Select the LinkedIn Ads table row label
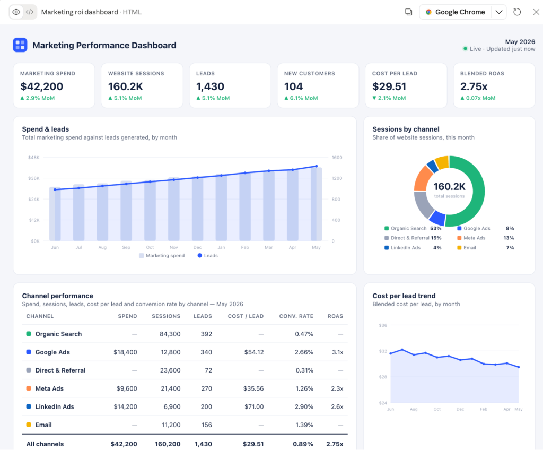 tap(55, 406)
